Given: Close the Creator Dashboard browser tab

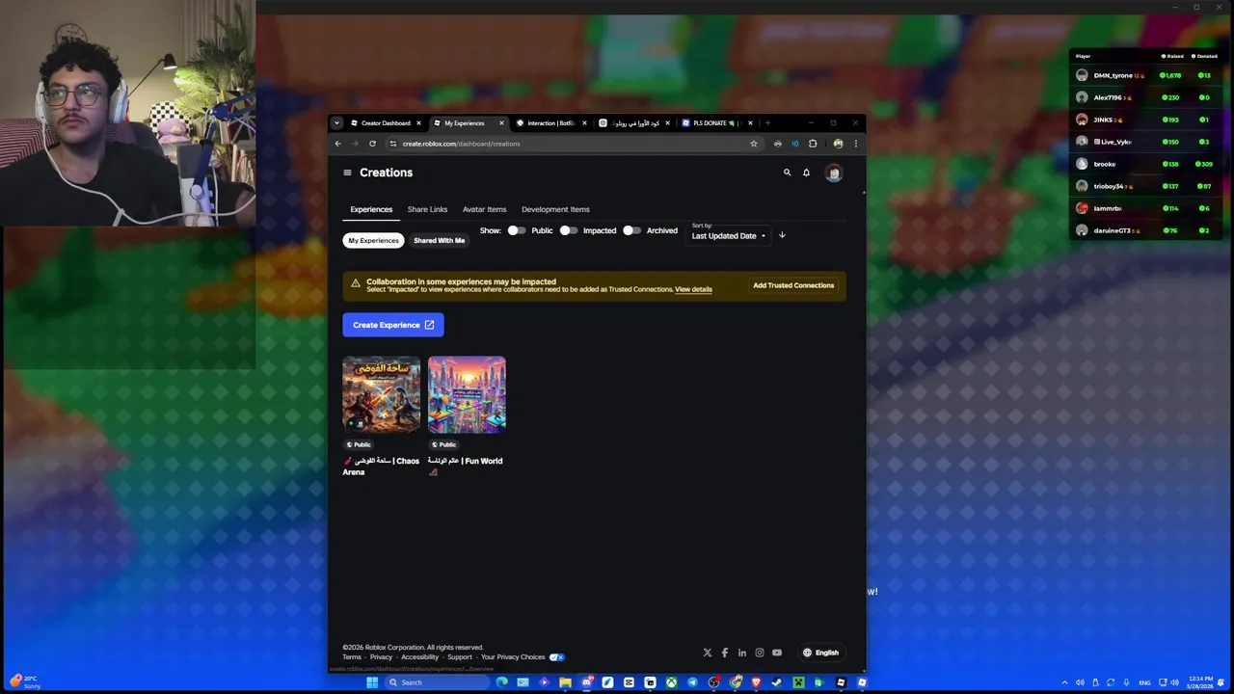Looking at the screenshot, I should click(x=418, y=123).
